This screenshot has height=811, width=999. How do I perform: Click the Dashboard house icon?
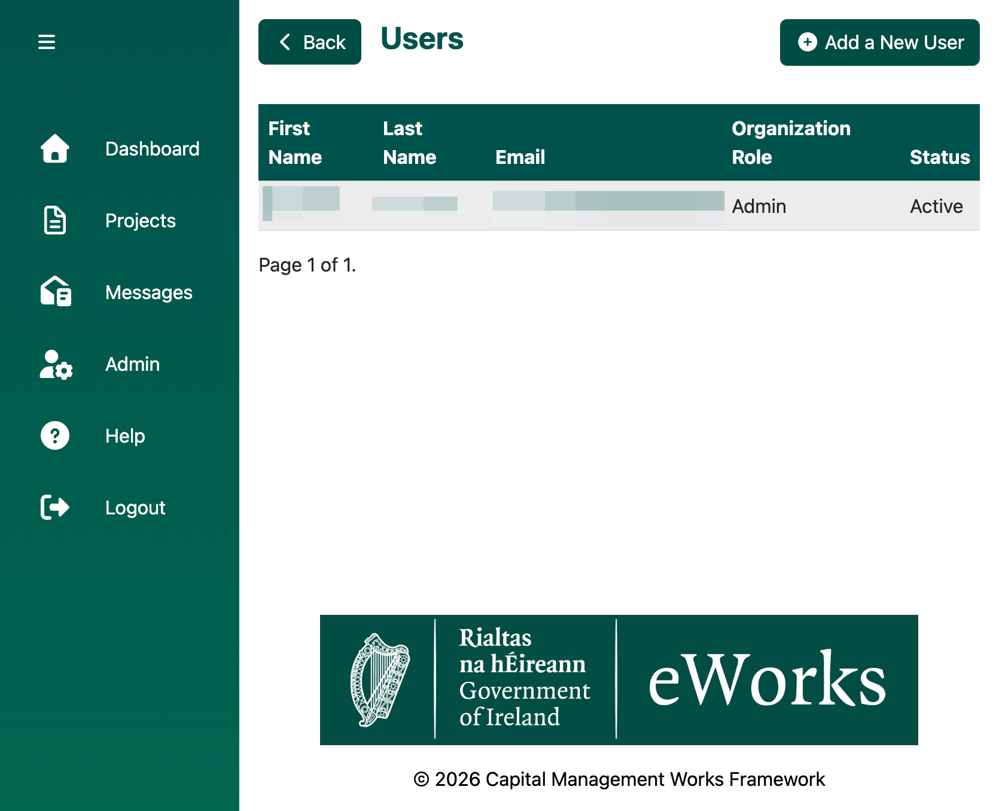(55, 148)
